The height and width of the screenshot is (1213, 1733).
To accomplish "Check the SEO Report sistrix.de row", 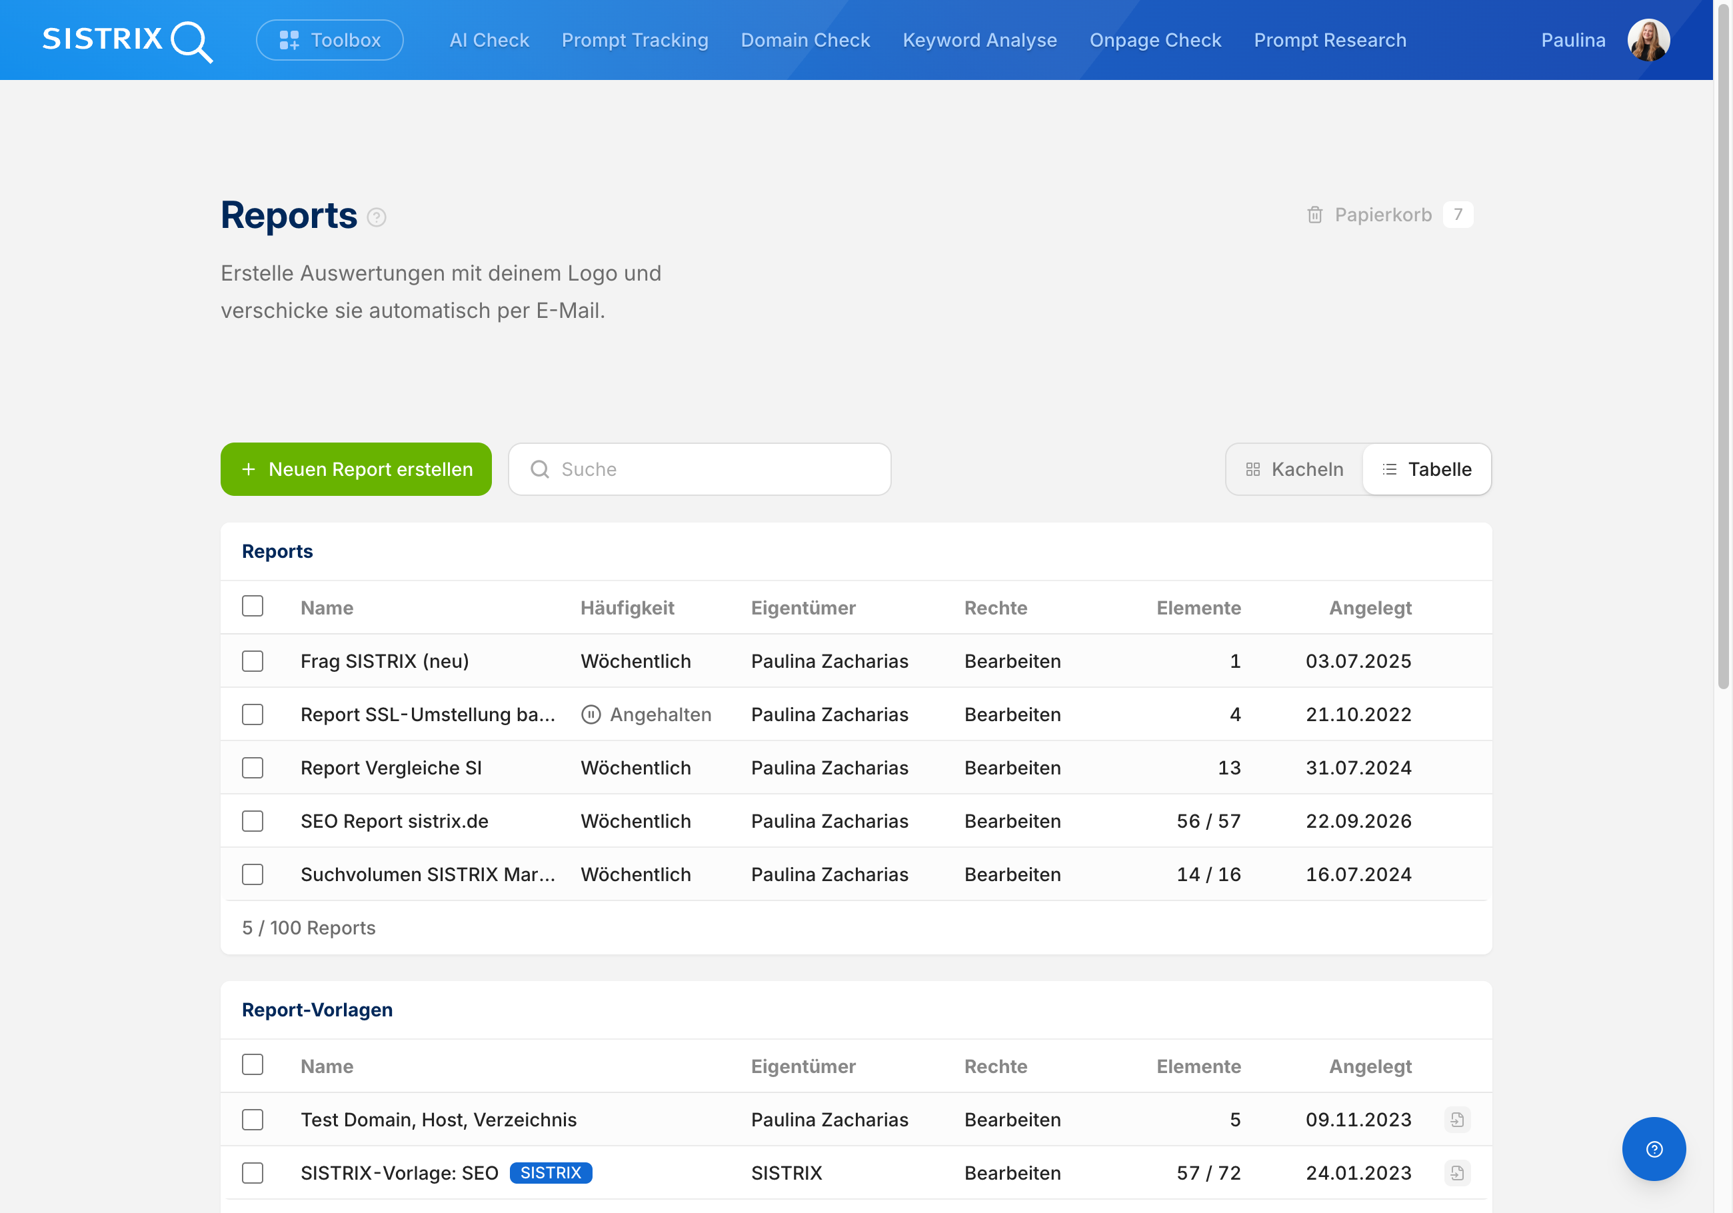I will pos(253,821).
